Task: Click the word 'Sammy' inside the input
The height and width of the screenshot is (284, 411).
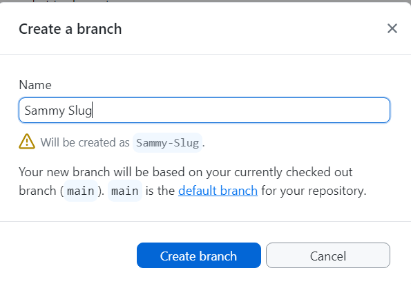Action: click(45, 111)
